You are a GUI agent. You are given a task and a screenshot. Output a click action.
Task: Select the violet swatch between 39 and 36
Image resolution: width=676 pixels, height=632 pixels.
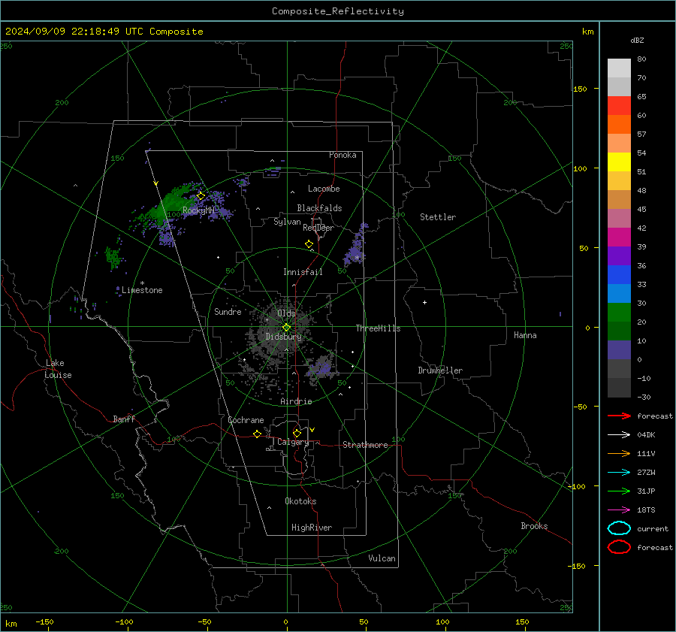[619, 256]
